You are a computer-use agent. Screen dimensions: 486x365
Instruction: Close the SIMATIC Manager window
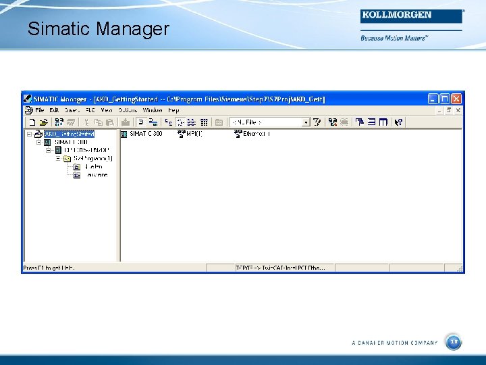tap(456, 99)
